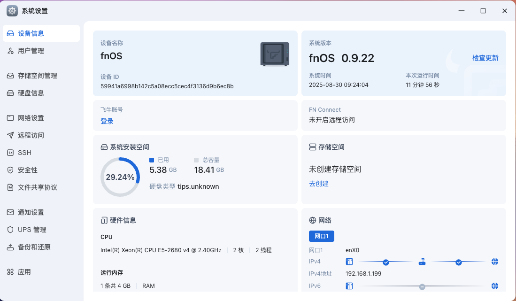Open 备份和还原 section
Screen dimensions: 516x301
point(41,247)
